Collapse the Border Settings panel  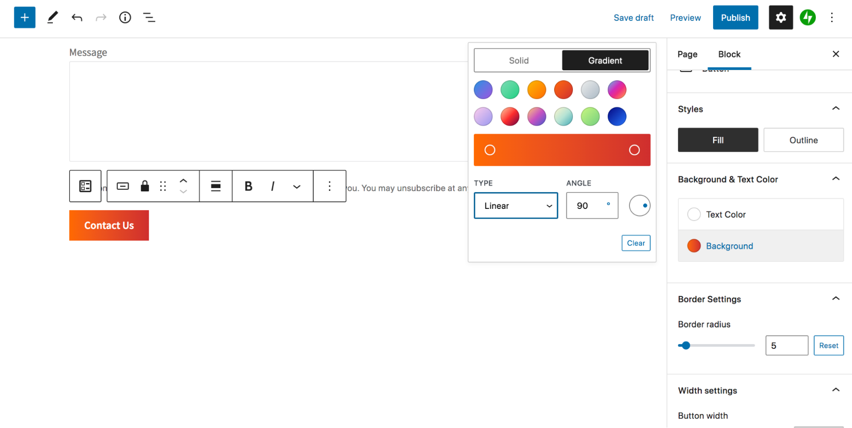tap(836, 299)
